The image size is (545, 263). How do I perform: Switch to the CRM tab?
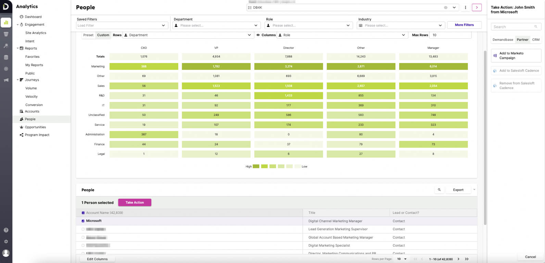pyautogui.click(x=536, y=40)
